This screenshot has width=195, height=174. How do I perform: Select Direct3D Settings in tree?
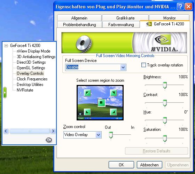coord(31,62)
